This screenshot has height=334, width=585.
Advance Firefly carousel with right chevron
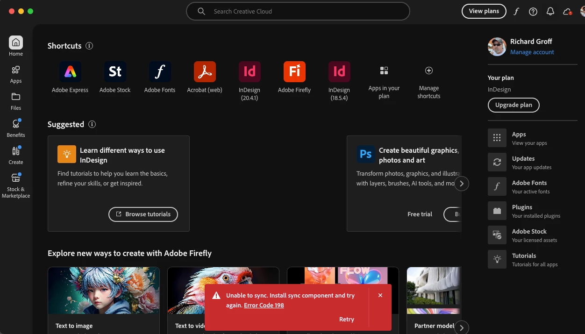pyautogui.click(x=462, y=327)
